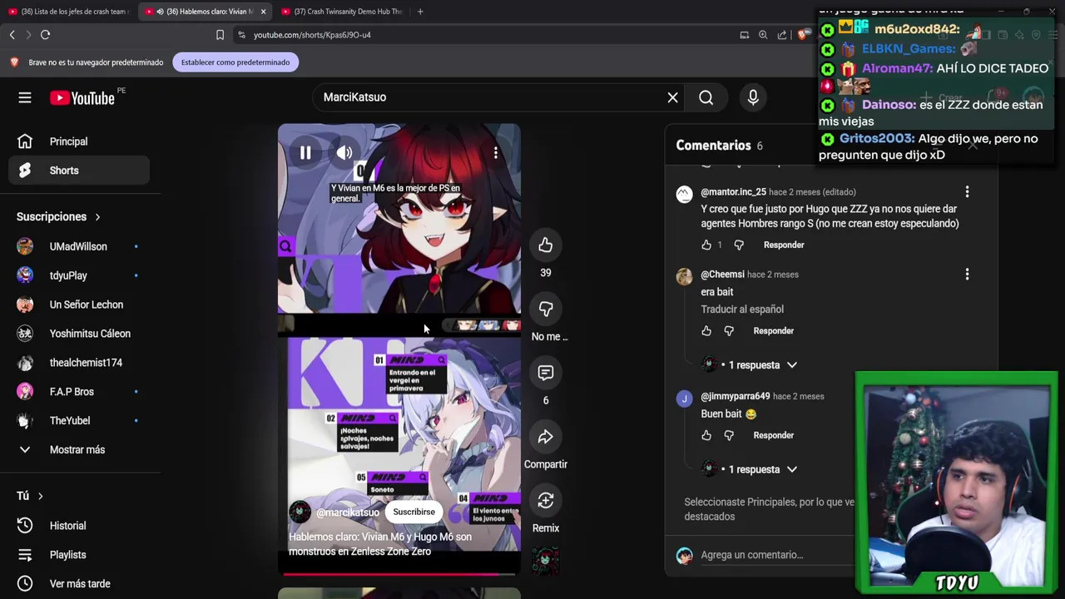
Task: Like the @Cheemsi comment
Action: (706, 331)
